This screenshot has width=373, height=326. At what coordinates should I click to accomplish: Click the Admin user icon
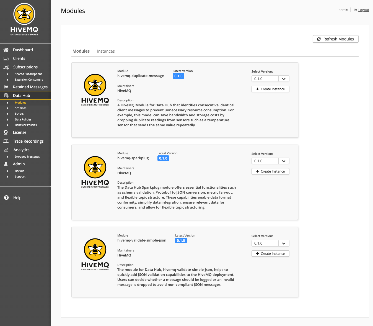(6, 164)
